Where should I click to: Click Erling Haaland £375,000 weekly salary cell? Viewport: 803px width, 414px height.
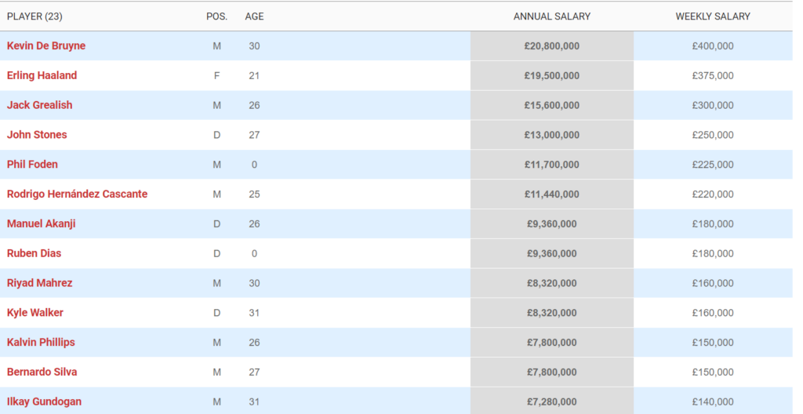pyautogui.click(x=713, y=76)
